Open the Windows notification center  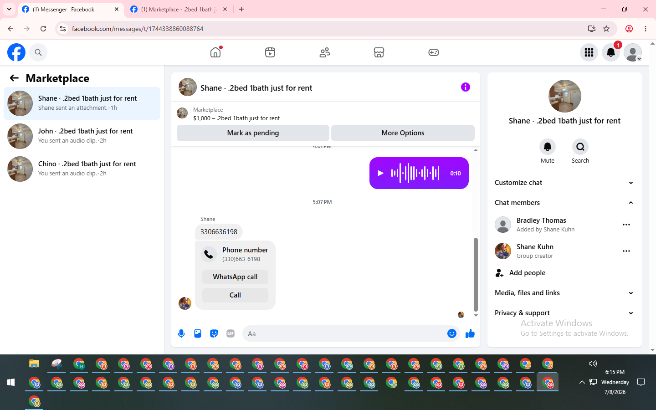(x=641, y=382)
